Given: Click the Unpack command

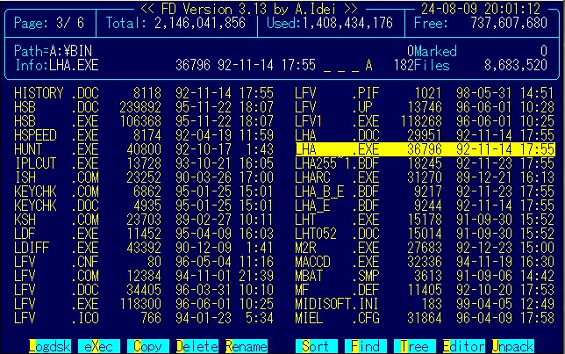Looking at the screenshot, I should 513,346.
